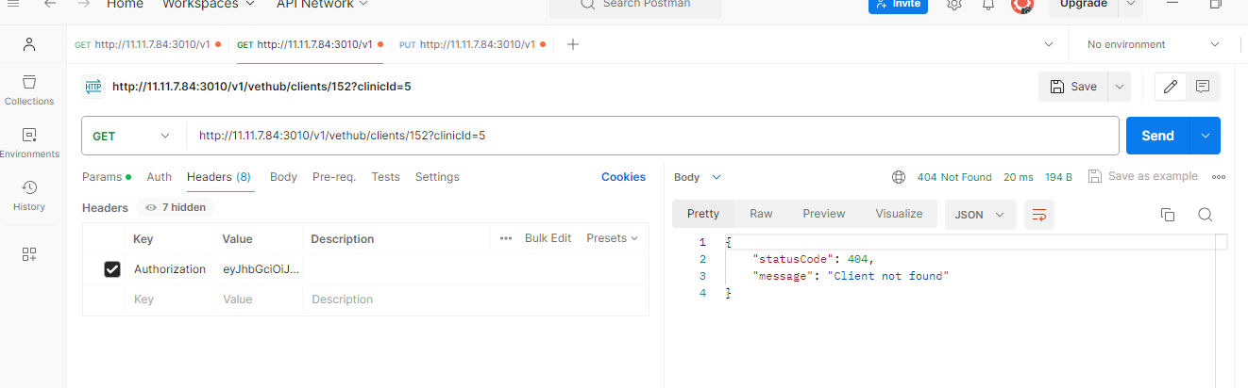Select the Visualize response view
Image resolution: width=1248 pixels, height=388 pixels.
click(x=899, y=214)
